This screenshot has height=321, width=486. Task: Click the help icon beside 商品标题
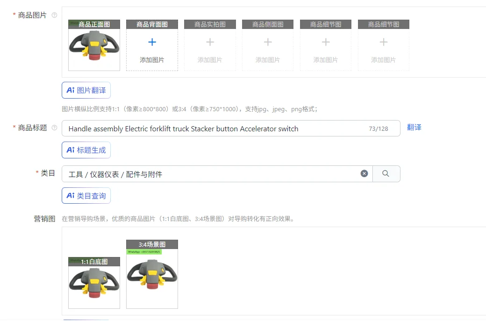pyautogui.click(x=54, y=128)
